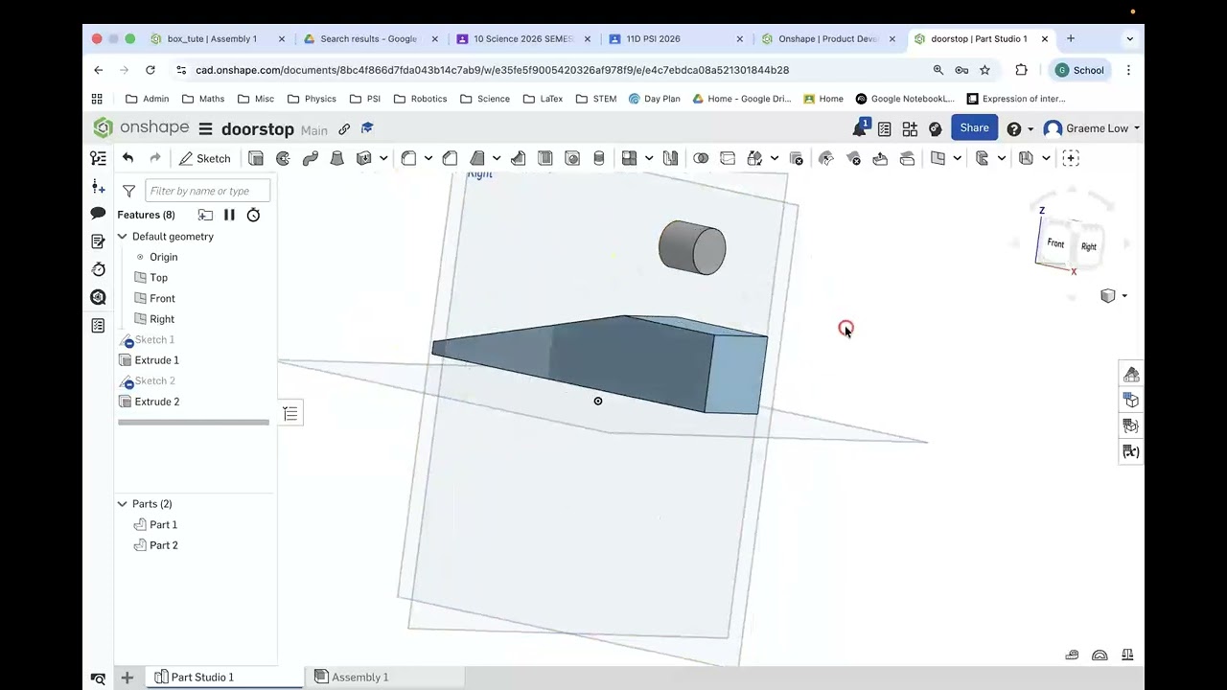Select the Sweep tool
This screenshot has width=1227, height=690.
click(x=310, y=158)
